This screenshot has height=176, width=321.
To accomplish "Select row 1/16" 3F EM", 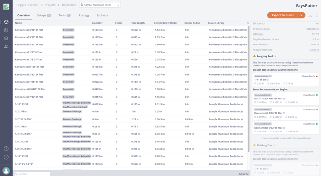I will coord(130,104).
